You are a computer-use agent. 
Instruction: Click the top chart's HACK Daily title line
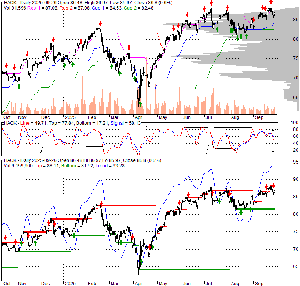(x=88, y=3)
